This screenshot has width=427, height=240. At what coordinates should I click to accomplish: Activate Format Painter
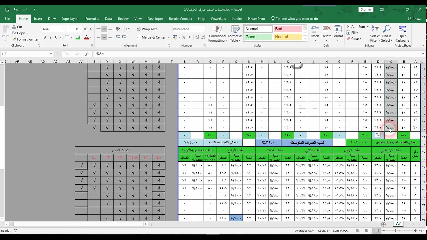click(25, 39)
